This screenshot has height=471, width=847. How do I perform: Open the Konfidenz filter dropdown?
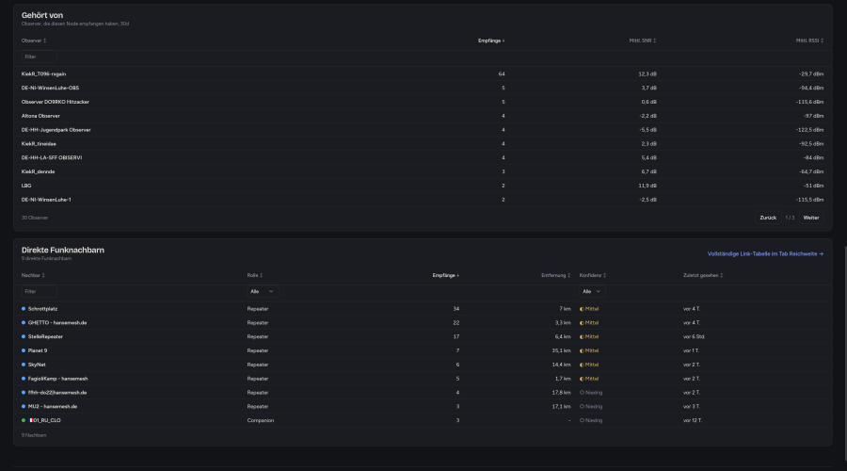coord(592,291)
